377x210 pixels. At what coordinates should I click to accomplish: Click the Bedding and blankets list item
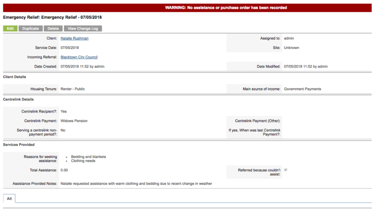click(88, 157)
